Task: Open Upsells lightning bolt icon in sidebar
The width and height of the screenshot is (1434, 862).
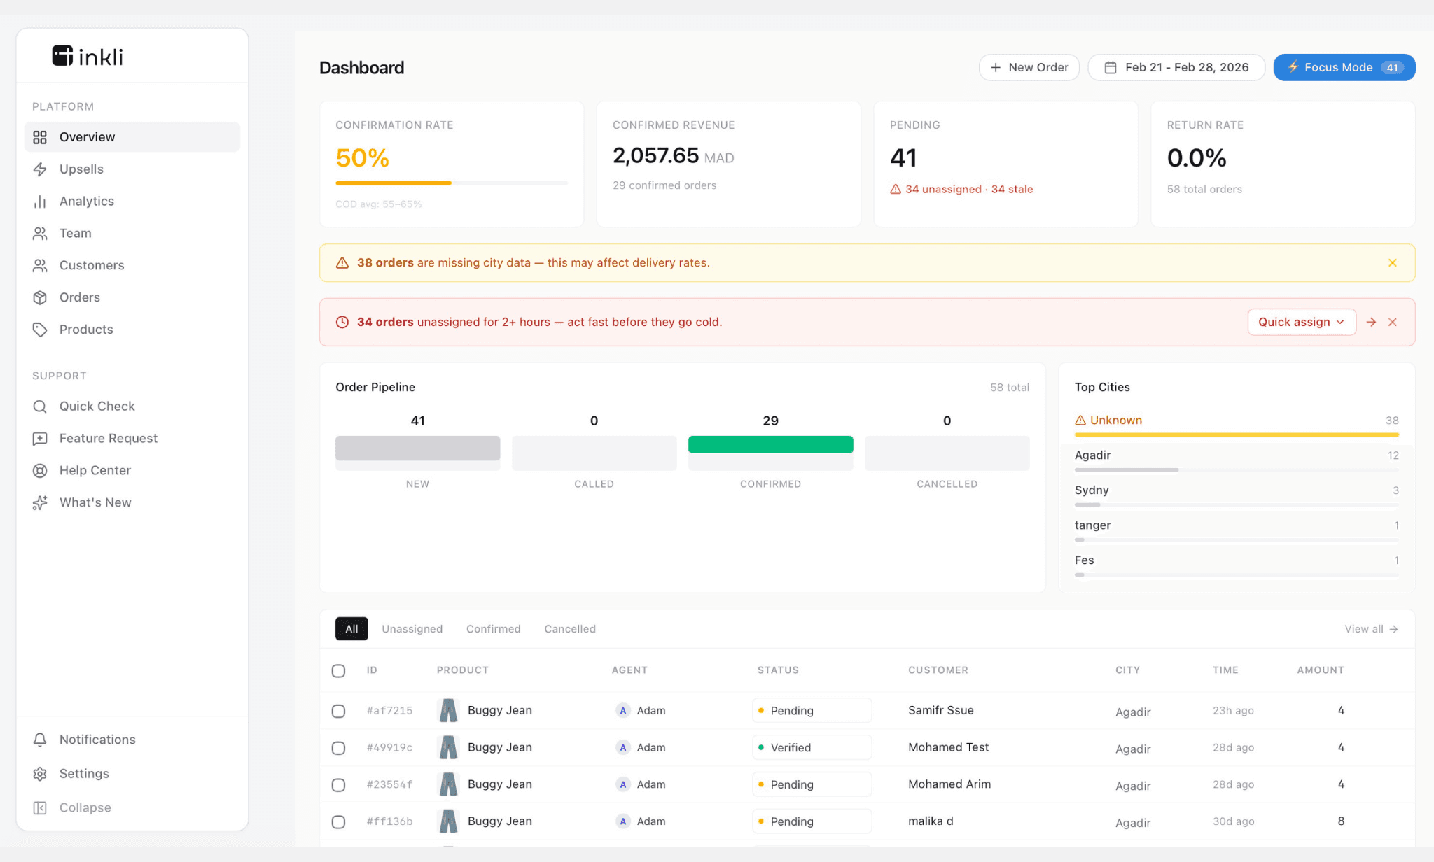Action: (40, 169)
